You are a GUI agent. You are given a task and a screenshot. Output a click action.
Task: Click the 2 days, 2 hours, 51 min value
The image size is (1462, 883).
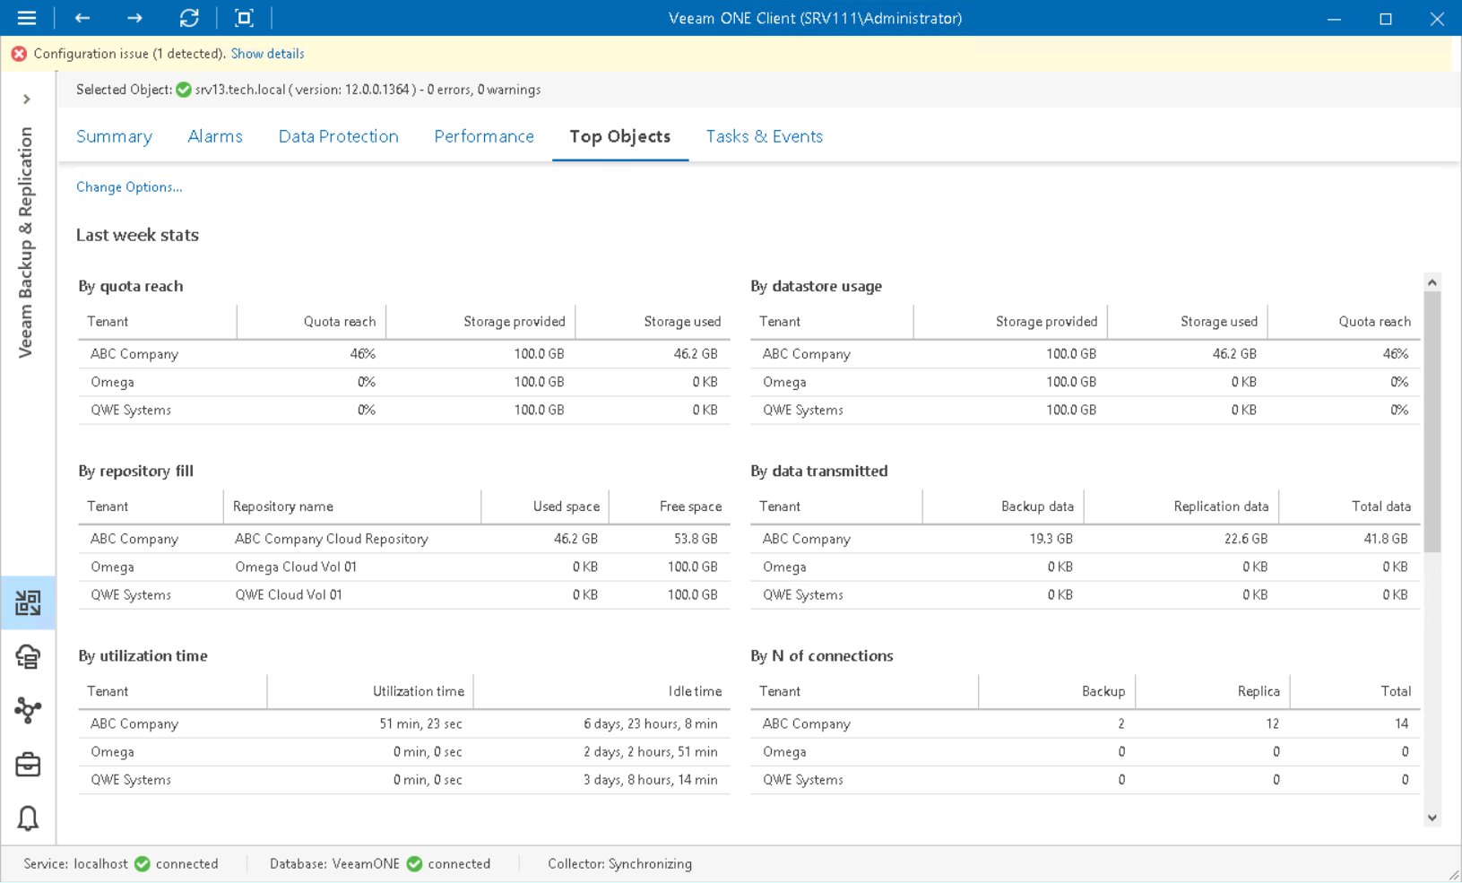pos(651,751)
